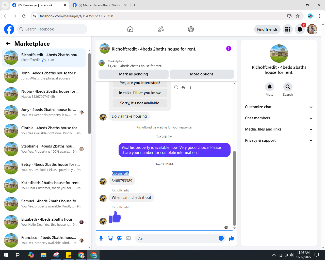Screen dimensions: 325x260
Task: Open Samuel's conversation
Action: 44,204
